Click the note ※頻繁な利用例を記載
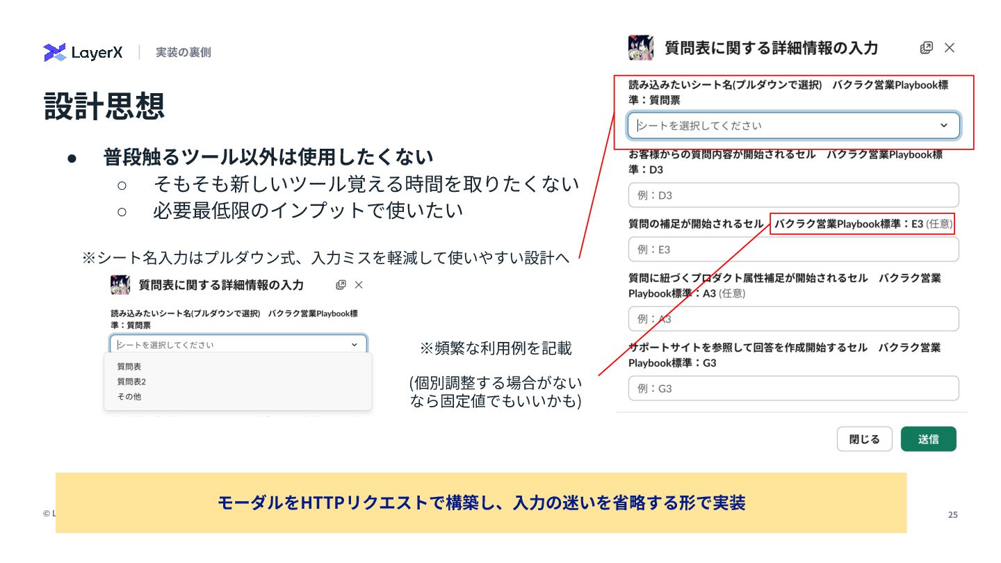The image size is (1001, 563). (496, 348)
